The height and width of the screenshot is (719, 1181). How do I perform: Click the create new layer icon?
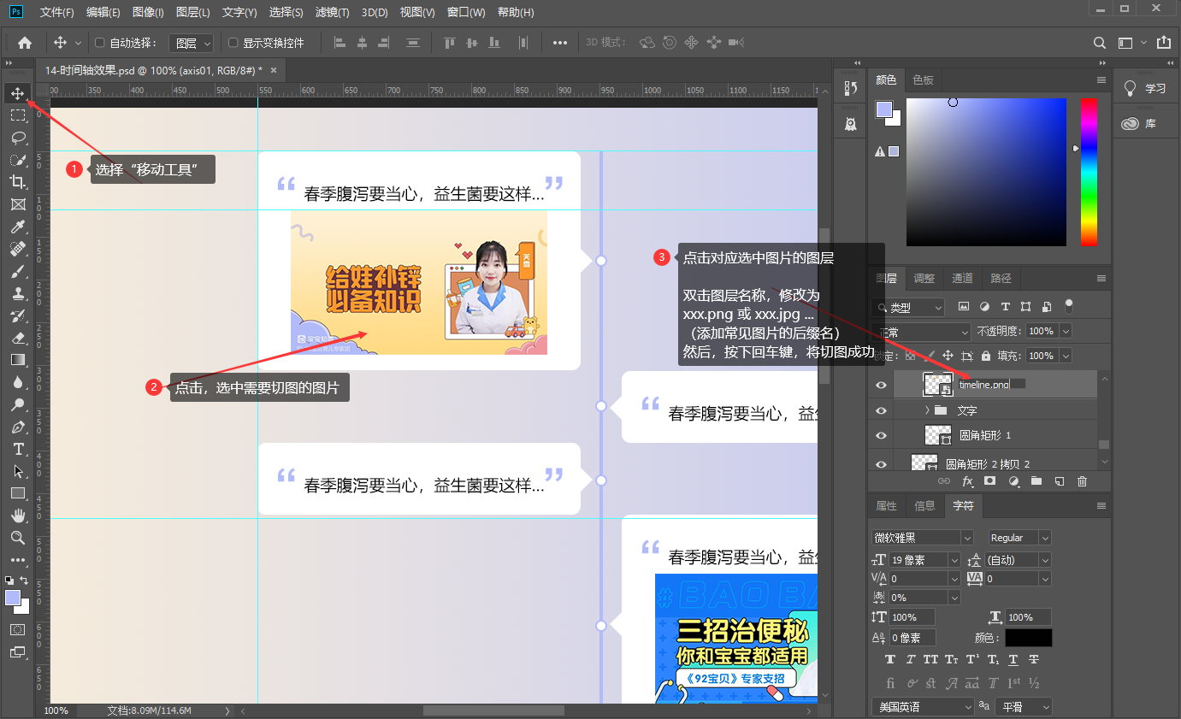1060,481
